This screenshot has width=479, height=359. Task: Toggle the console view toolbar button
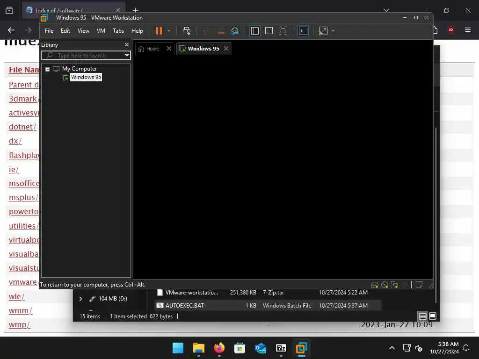tap(303, 31)
